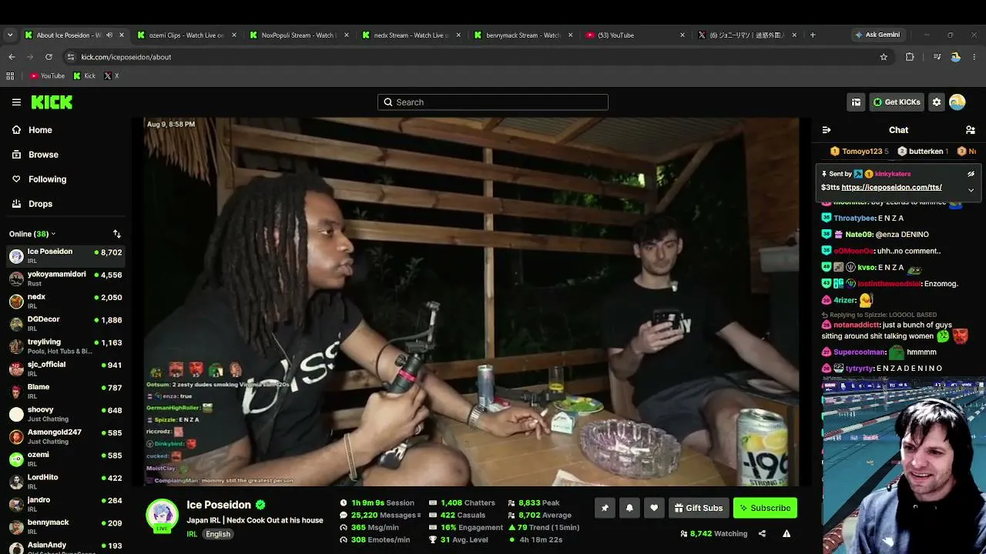
Task: Click the browser back arrow
Action: pyautogui.click(x=12, y=57)
